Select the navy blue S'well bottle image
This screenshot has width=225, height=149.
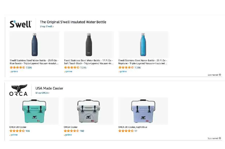click(x=34, y=44)
